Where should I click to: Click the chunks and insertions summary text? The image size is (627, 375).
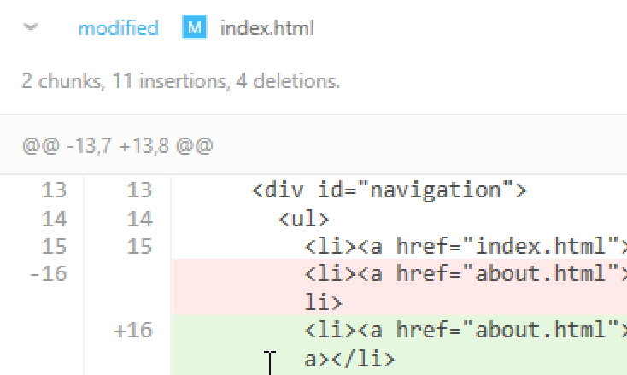click(180, 82)
